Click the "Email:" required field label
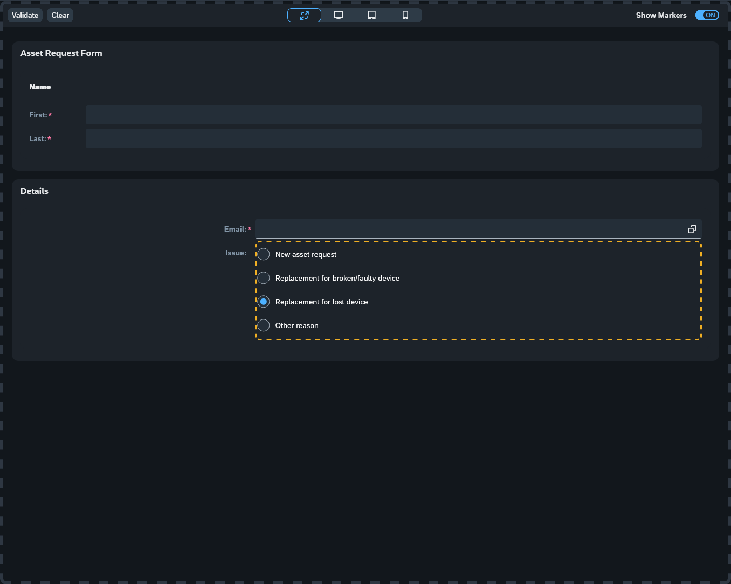 pos(237,228)
